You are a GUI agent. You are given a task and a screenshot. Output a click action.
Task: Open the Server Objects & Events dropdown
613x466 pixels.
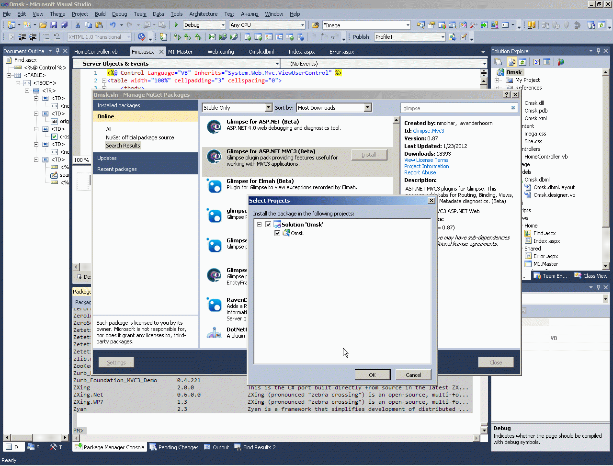coord(277,64)
